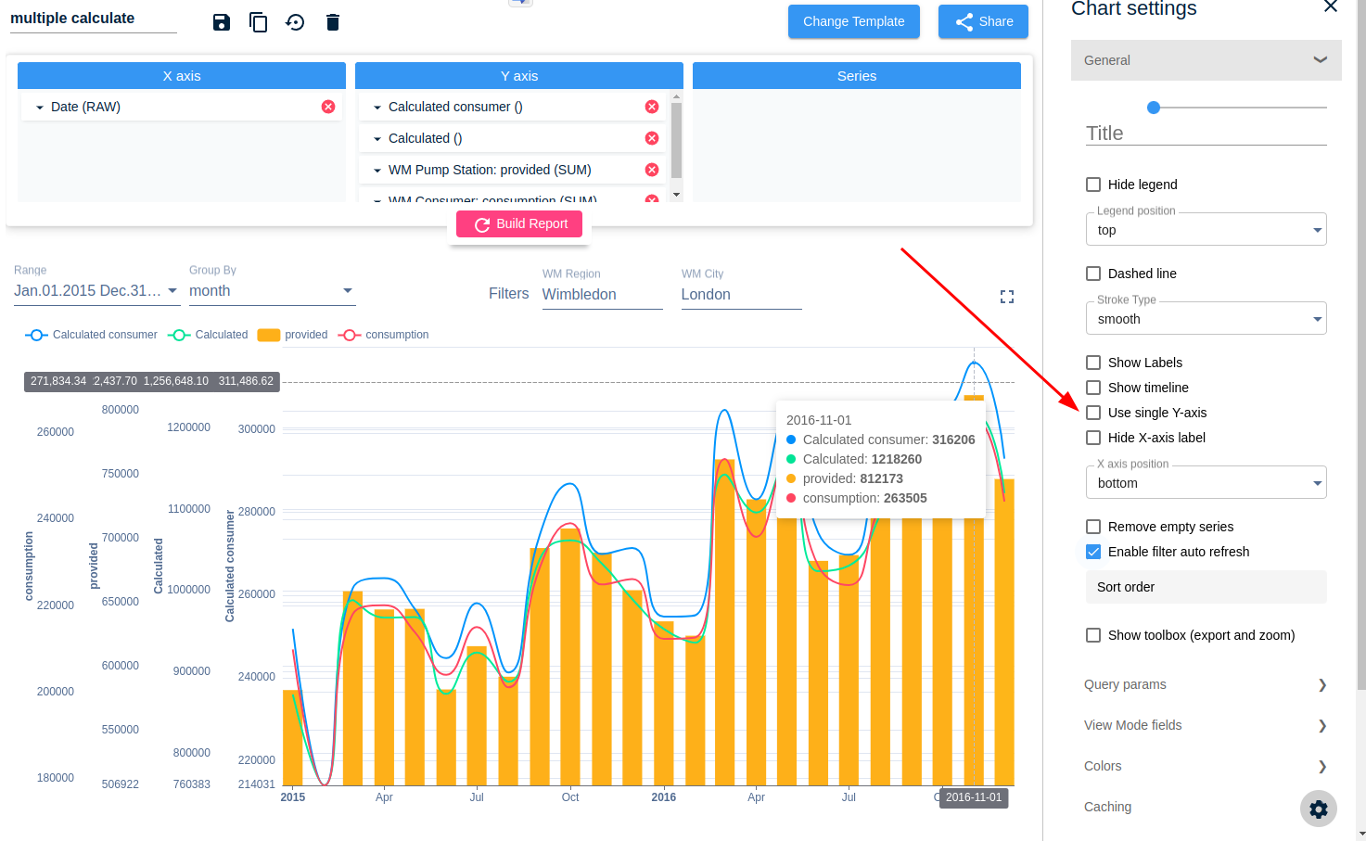1366x841 pixels.
Task: Enable the Use single Y-axis option
Action: (1092, 412)
